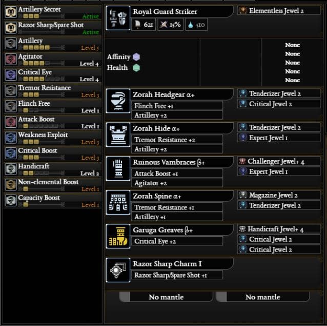Open the Challenger Jewel+ 4 decoration slot
Screen dimensions: 327x326
[x=279, y=161]
